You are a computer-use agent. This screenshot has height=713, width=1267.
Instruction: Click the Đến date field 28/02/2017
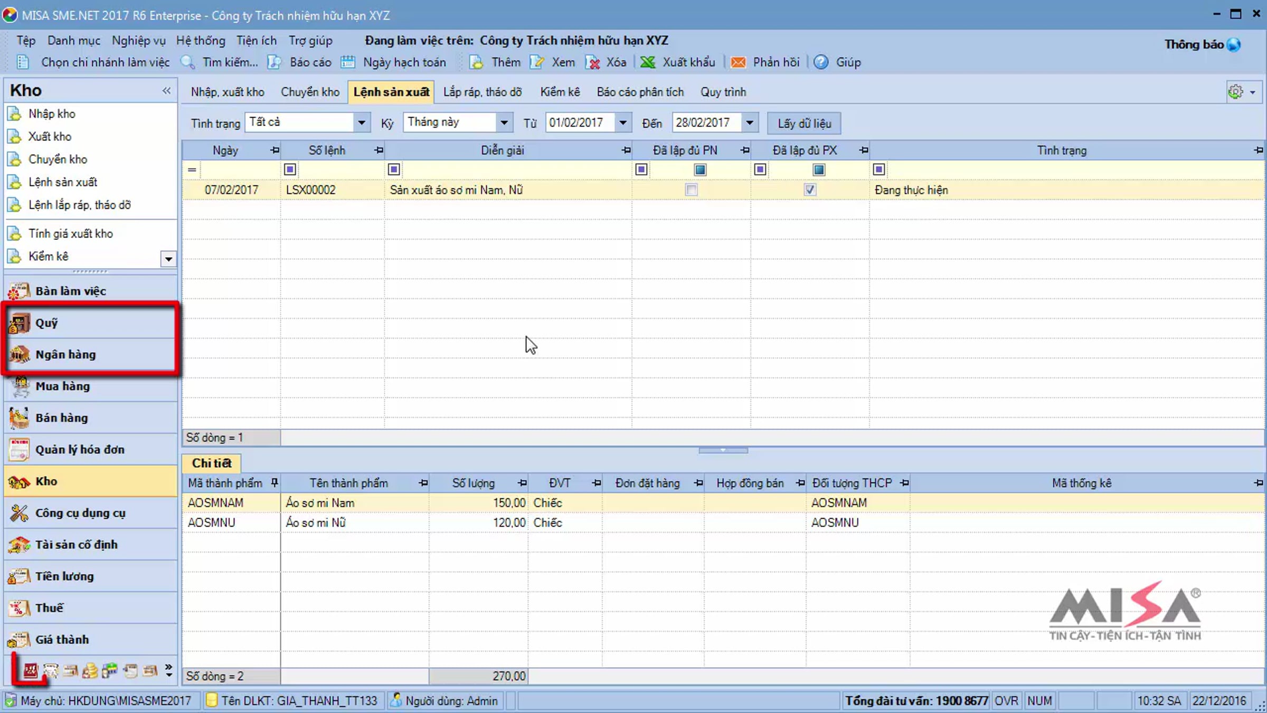[x=707, y=123]
